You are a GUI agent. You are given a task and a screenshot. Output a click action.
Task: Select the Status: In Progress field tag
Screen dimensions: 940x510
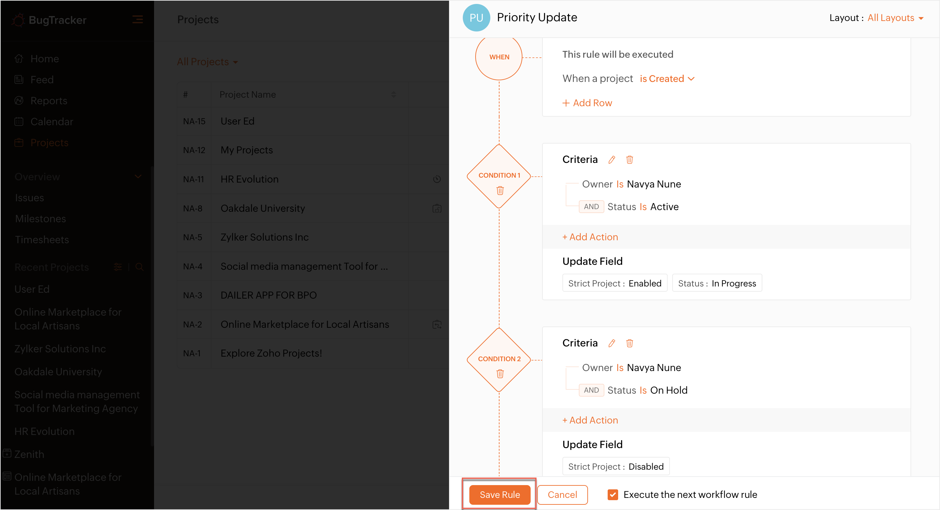point(717,284)
